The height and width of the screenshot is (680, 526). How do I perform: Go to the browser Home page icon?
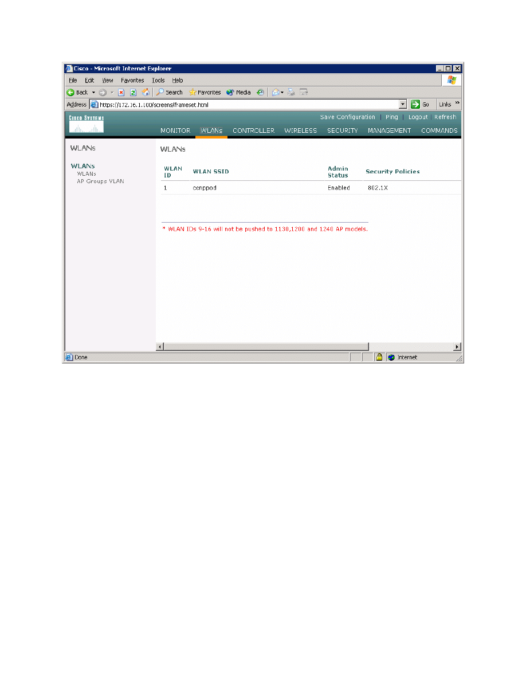pos(146,92)
